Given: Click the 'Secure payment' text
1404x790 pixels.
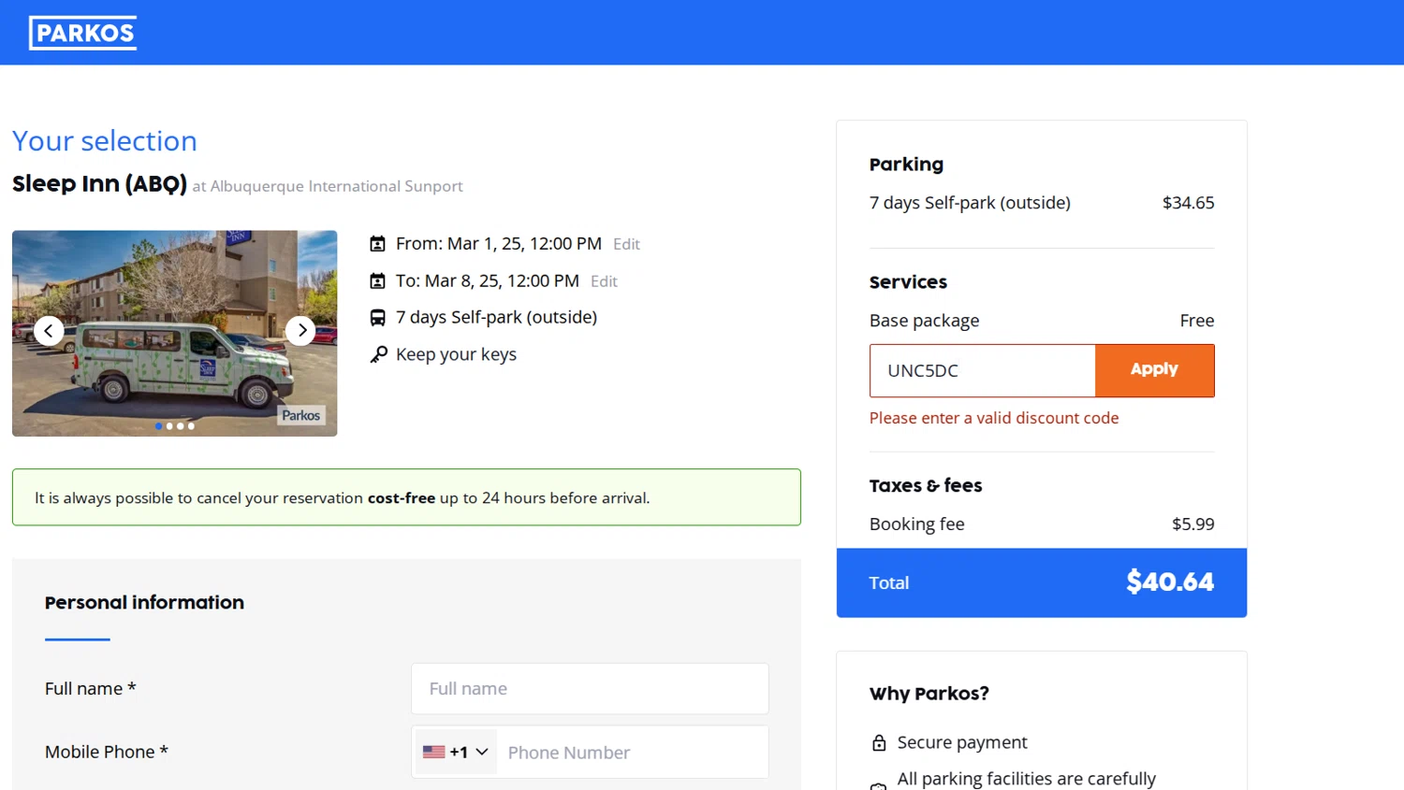Looking at the screenshot, I should click(x=962, y=742).
